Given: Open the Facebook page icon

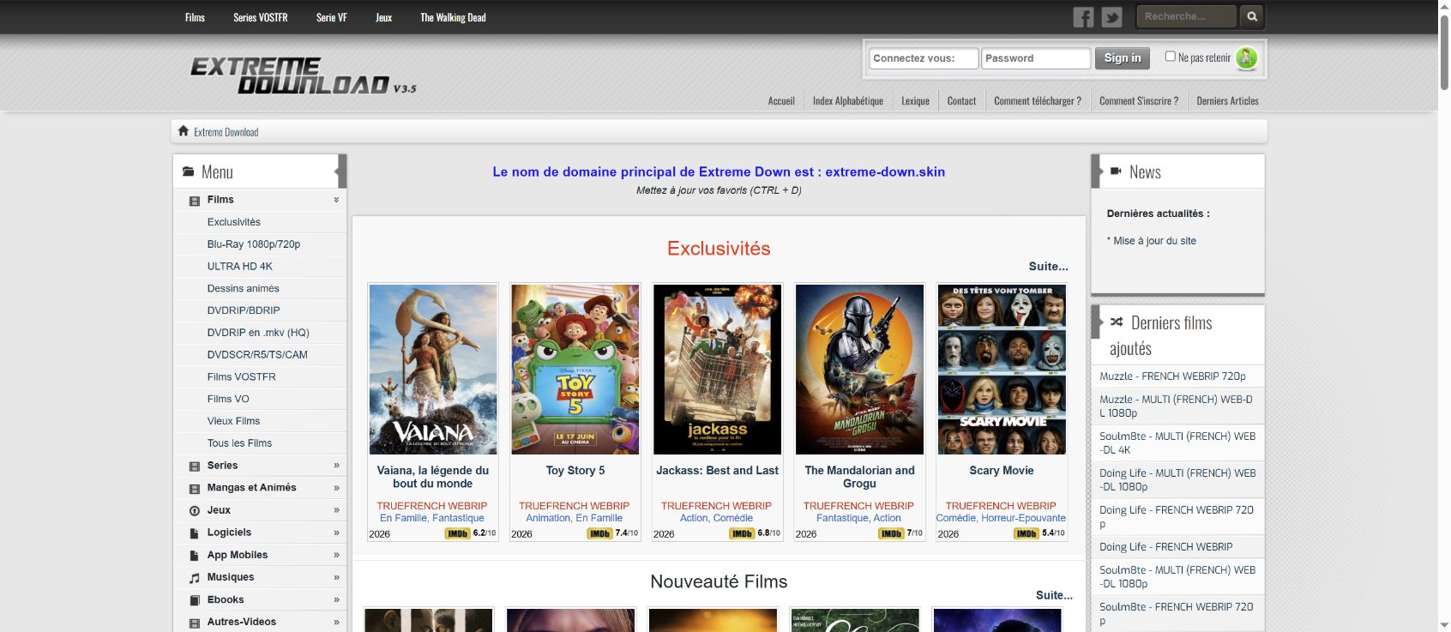Looking at the screenshot, I should point(1083,17).
